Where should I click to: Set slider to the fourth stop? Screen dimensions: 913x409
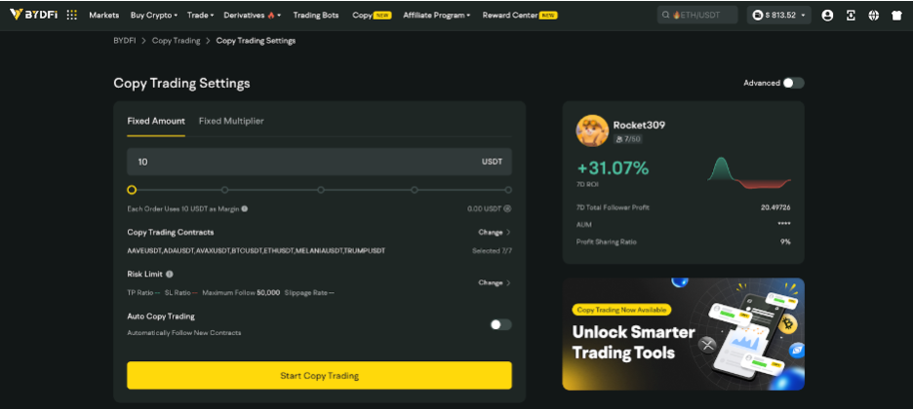tap(415, 190)
